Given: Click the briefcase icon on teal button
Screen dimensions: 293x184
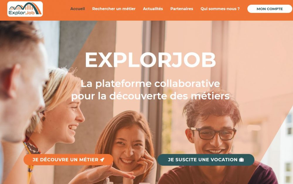Looking at the screenshot, I should [241, 159].
